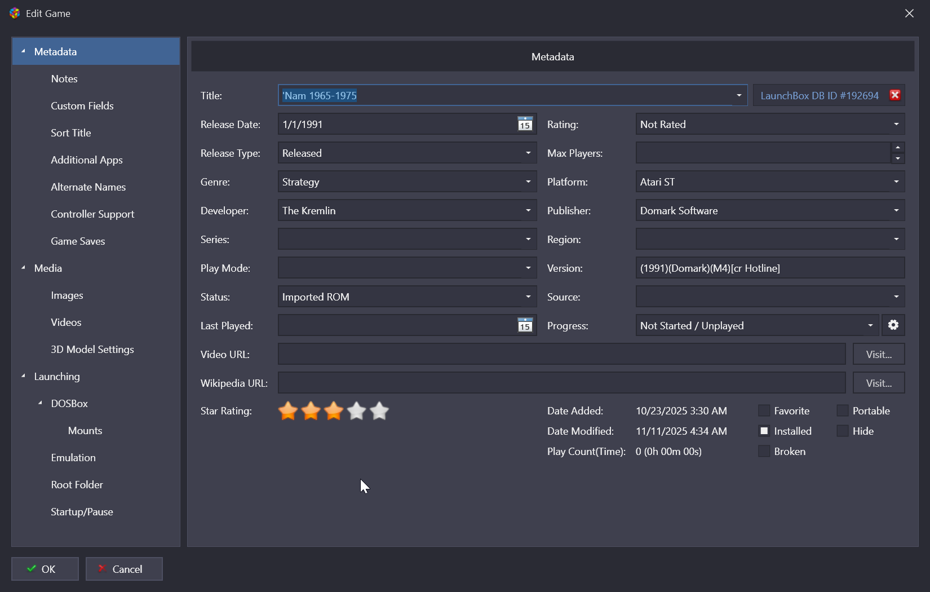Viewport: 930px width, 592px height.
Task: Open the Images section
Action: [67, 295]
